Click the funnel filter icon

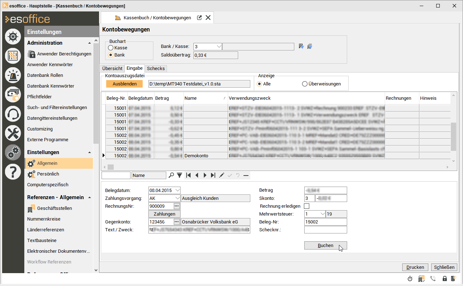[179, 175]
